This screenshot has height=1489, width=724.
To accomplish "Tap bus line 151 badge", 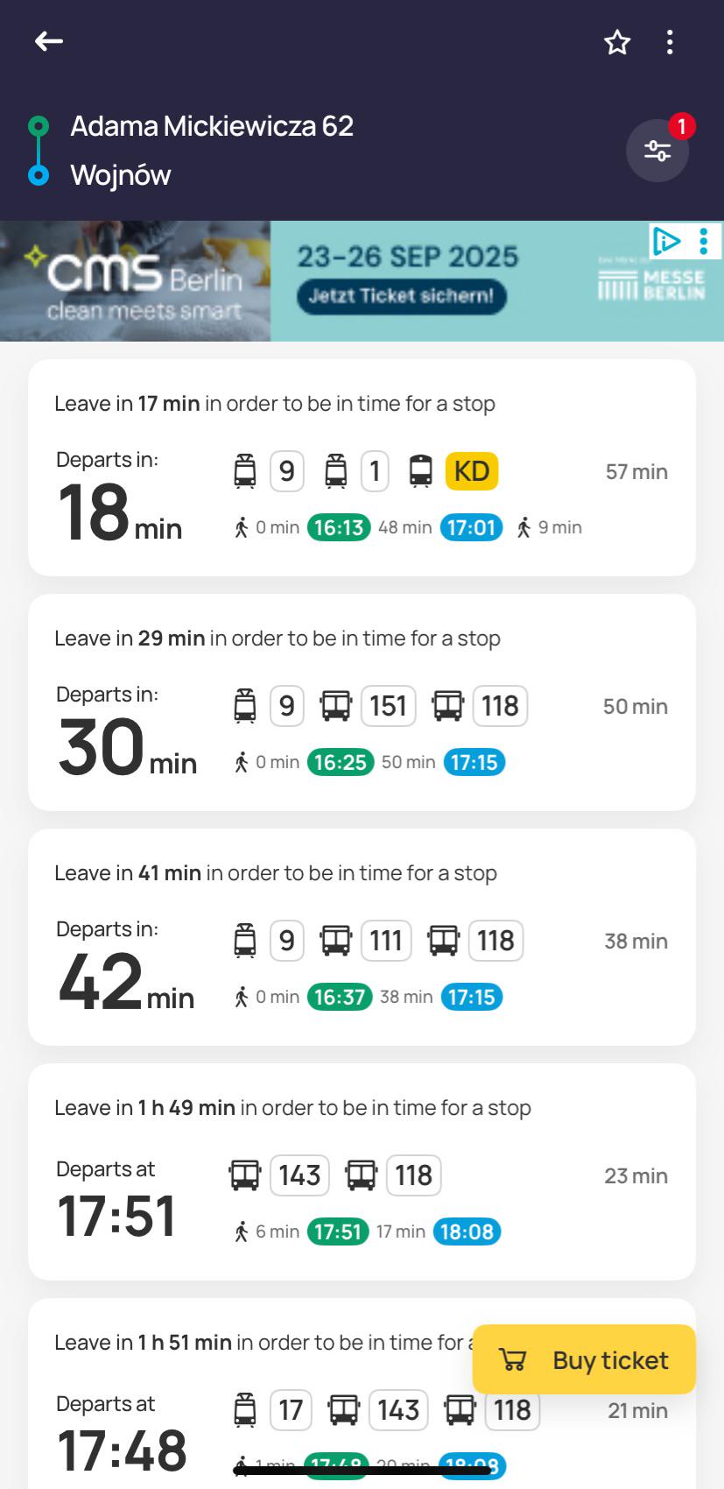I will (388, 706).
